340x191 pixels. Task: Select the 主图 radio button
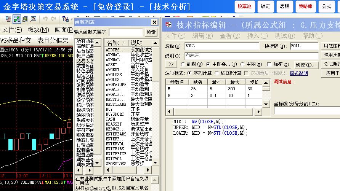click(x=242, y=64)
